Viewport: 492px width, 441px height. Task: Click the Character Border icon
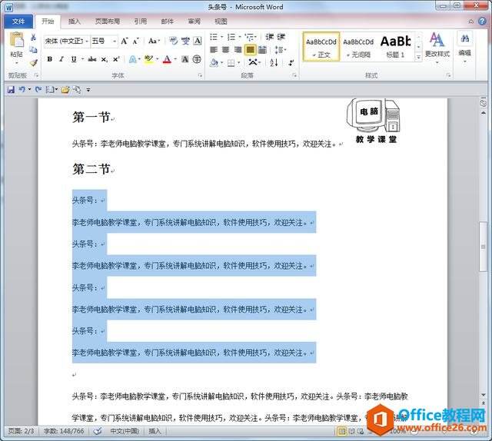(198, 41)
